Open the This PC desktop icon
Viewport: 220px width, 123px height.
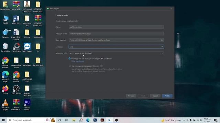point(5,20)
